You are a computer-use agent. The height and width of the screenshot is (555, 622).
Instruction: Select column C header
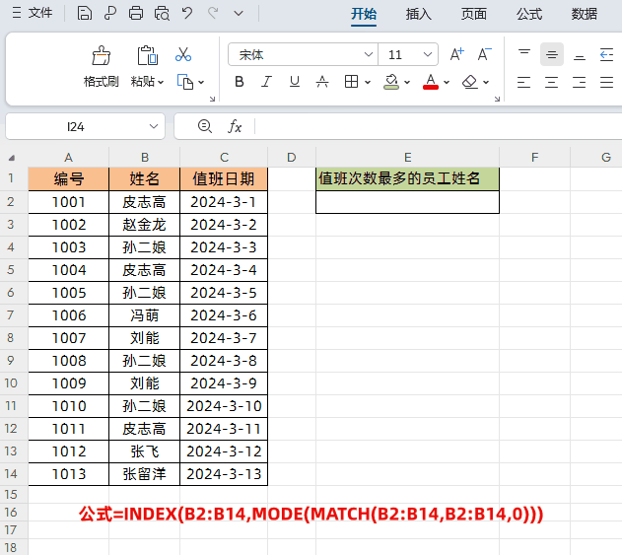[224, 158]
